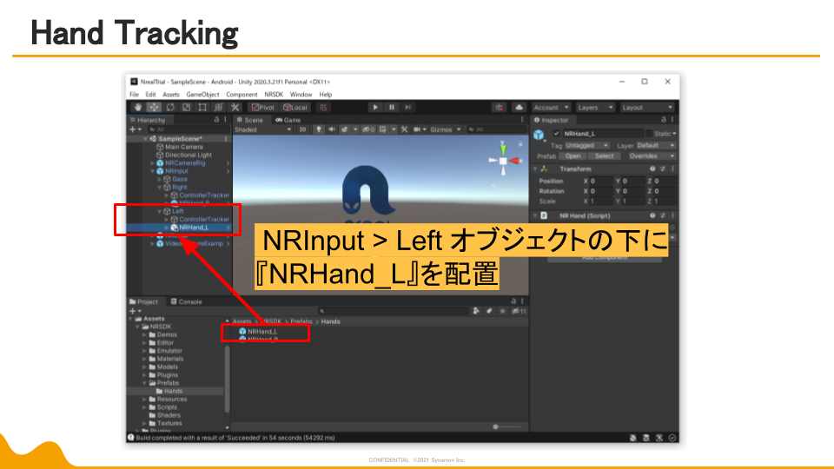Click the prefab Open button
Image resolution: width=834 pixels, height=469 pixels.
(573, 155)
